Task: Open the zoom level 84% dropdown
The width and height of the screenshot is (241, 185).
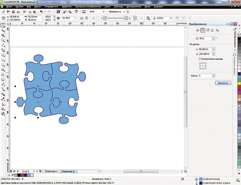Action: pyautogui.click(x=104, y=12)
